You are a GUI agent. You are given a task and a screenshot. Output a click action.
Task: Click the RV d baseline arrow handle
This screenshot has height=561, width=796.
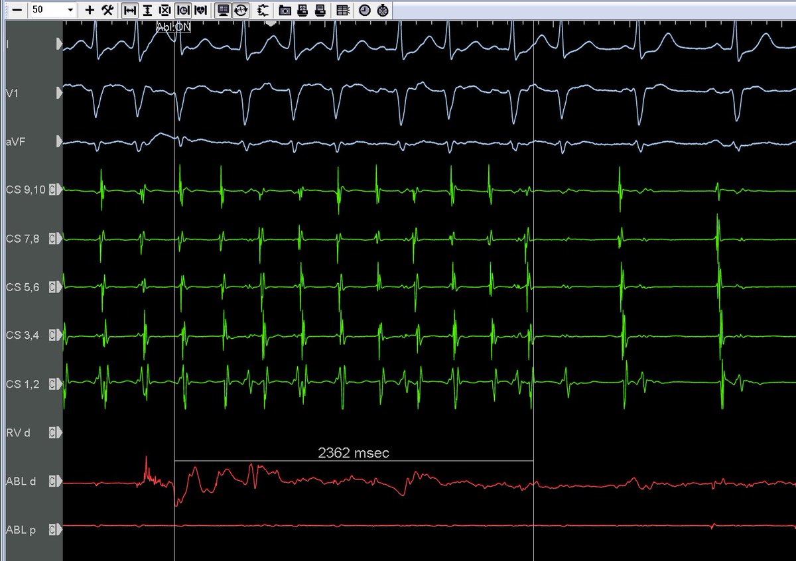60,433
